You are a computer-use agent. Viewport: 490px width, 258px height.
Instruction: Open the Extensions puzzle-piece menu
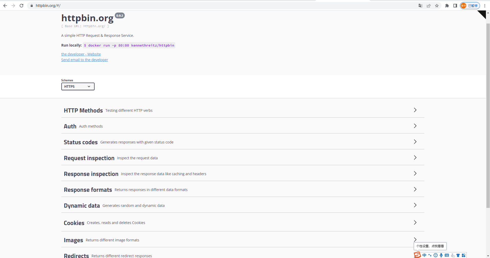[x=447, y=6]
